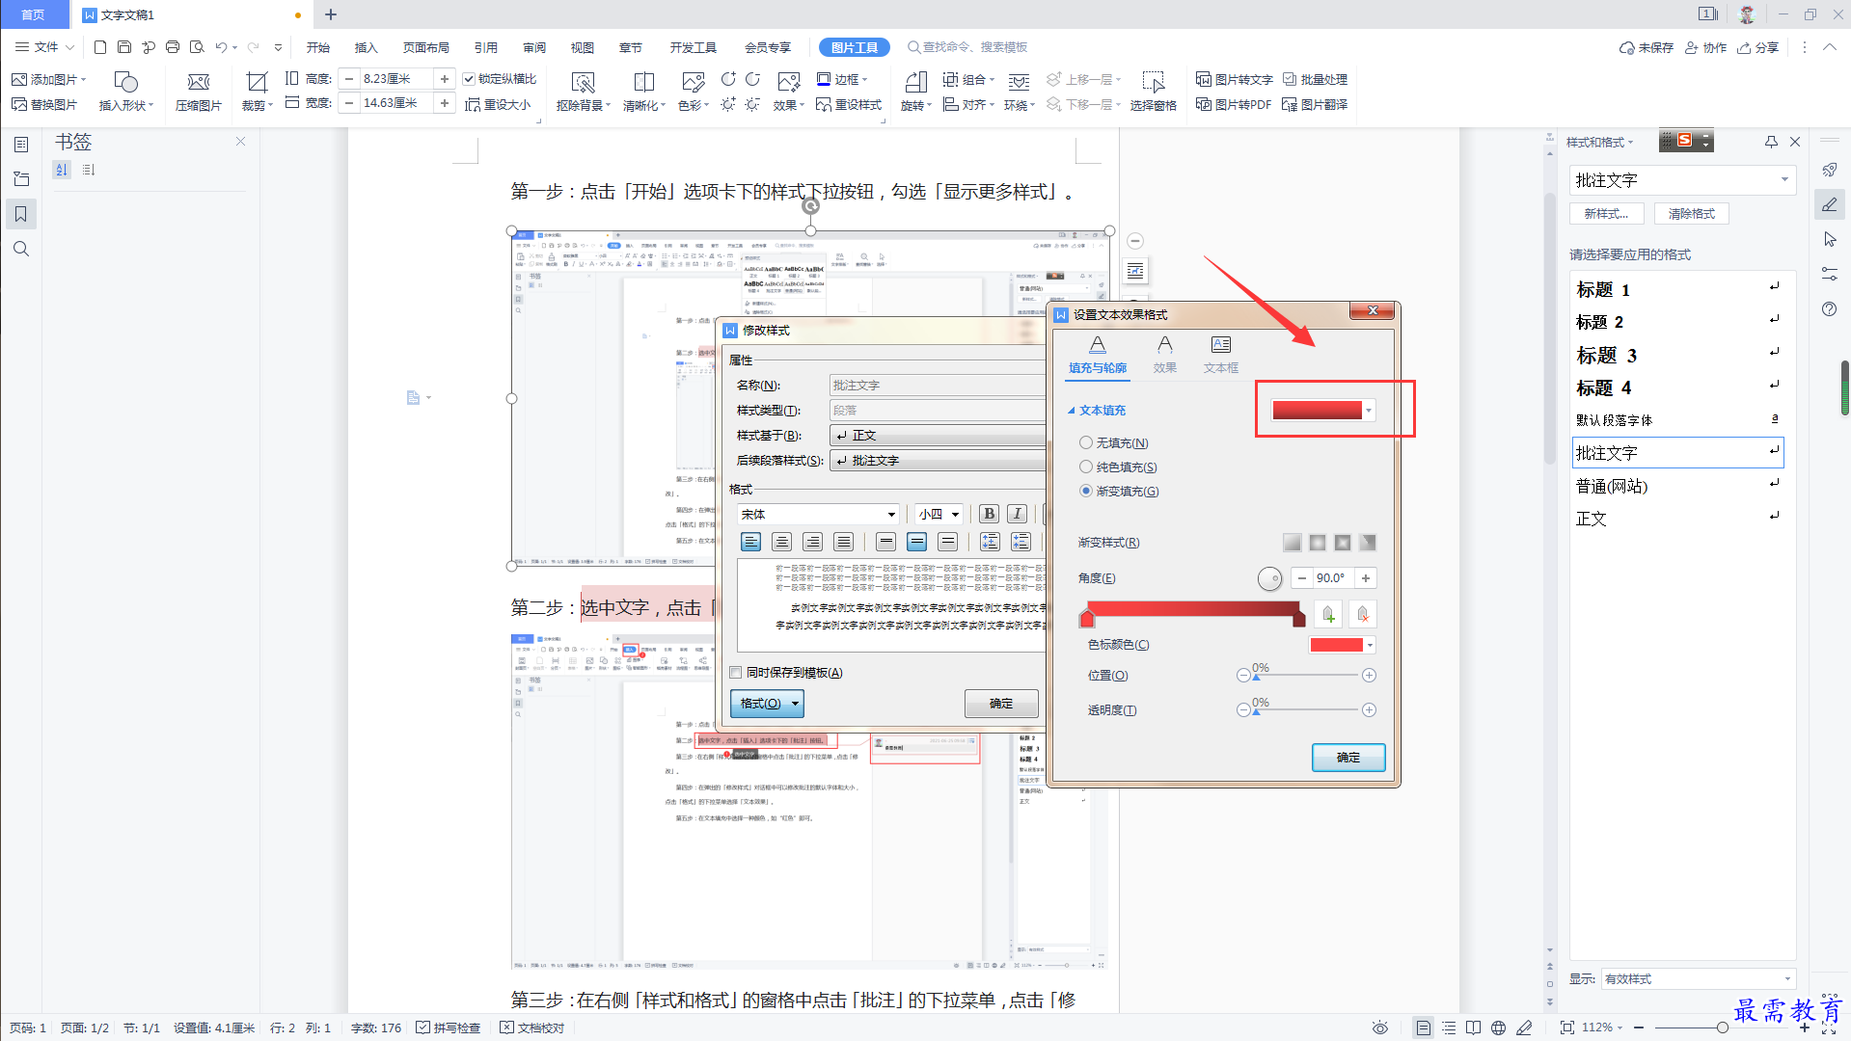This screenshot has width=1851, height=1041.
Task: Click the 重设样式 reset style icon
Action: 849,104
